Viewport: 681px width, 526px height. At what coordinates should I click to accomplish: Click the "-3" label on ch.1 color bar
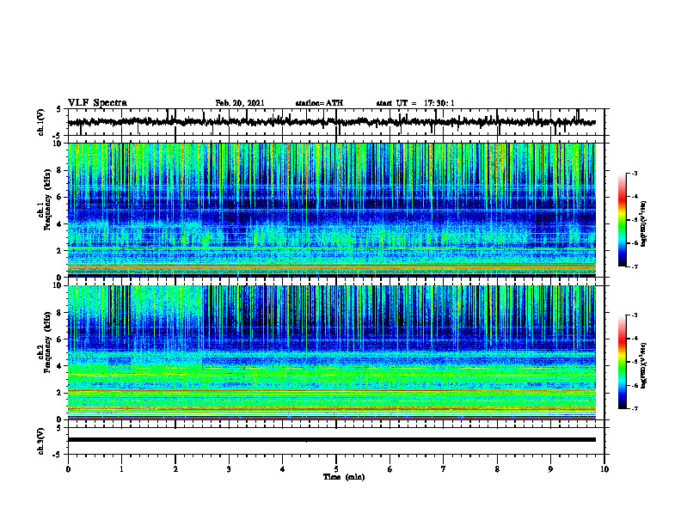tap(635, 173)
